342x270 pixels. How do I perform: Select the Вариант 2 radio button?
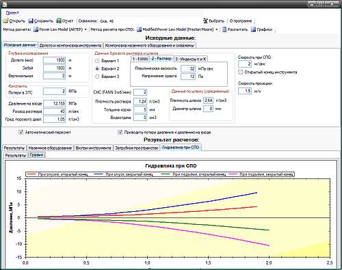coord(97,68)
